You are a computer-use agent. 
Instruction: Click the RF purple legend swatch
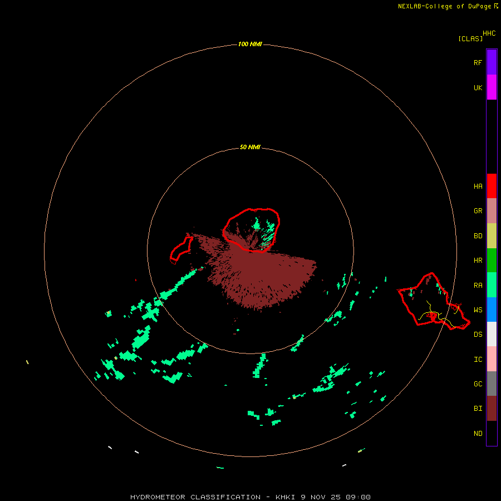click(x=492, y=62)
